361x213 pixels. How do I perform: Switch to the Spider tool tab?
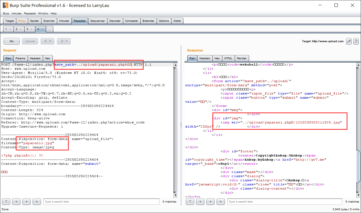35,21
